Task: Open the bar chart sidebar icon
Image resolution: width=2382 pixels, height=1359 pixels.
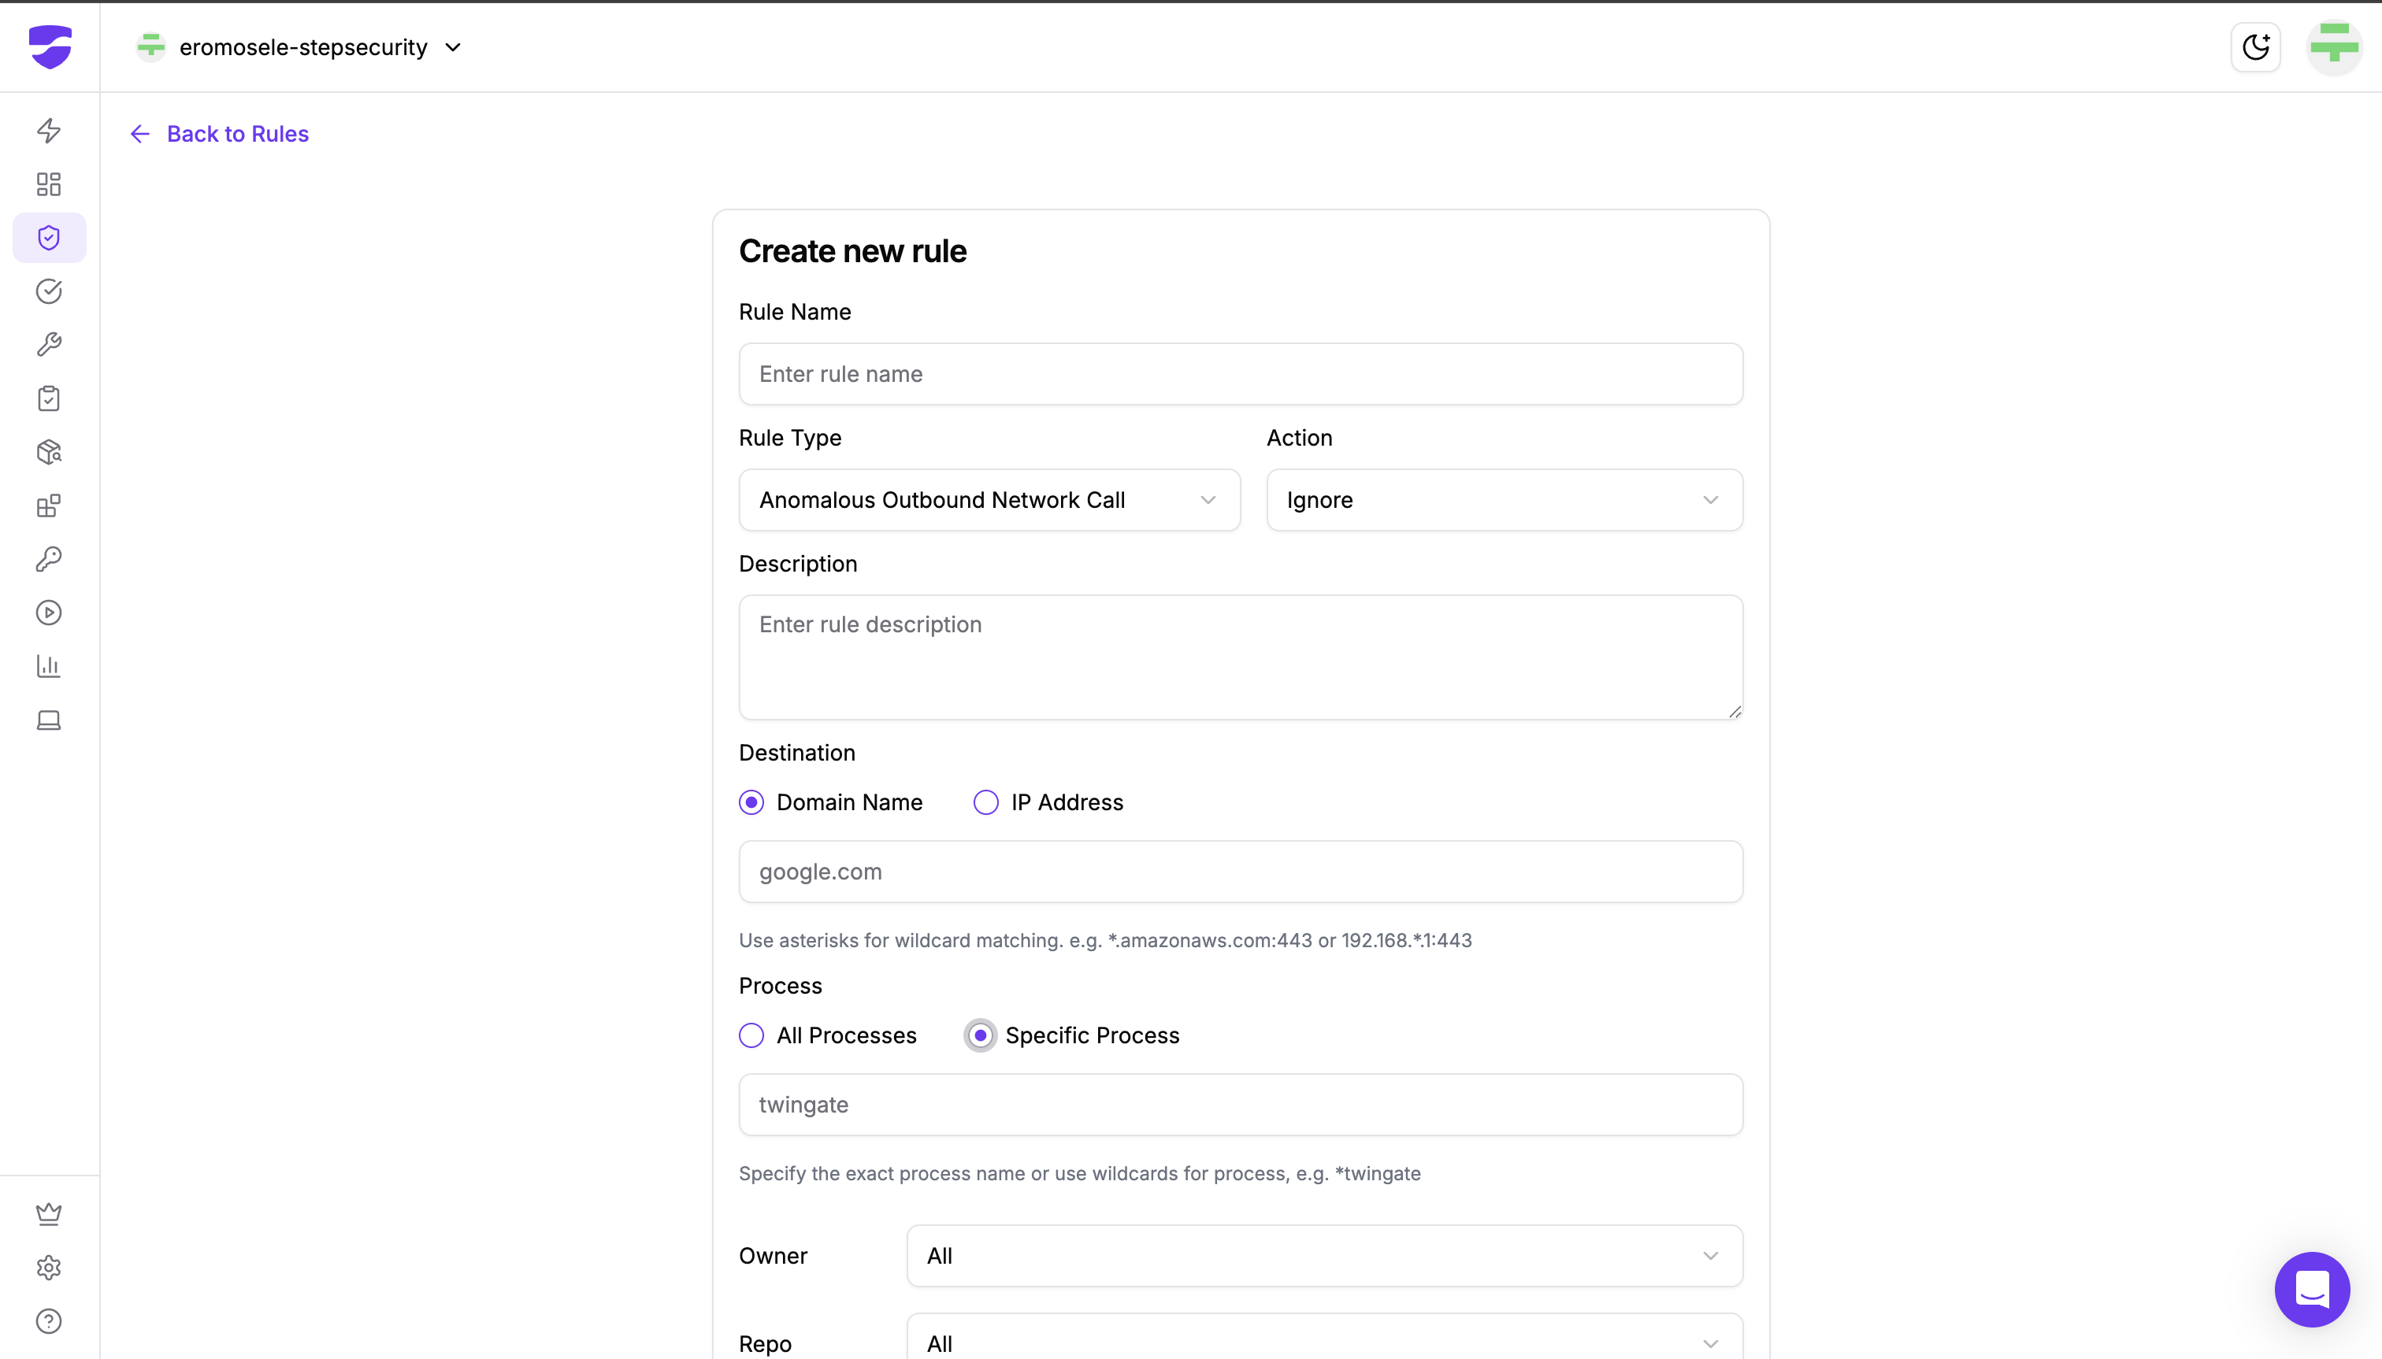Action: (x=49, y=666)
